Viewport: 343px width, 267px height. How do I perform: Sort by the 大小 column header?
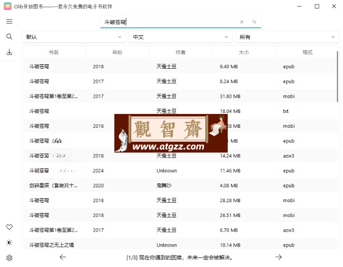click(x=244, y=52)
